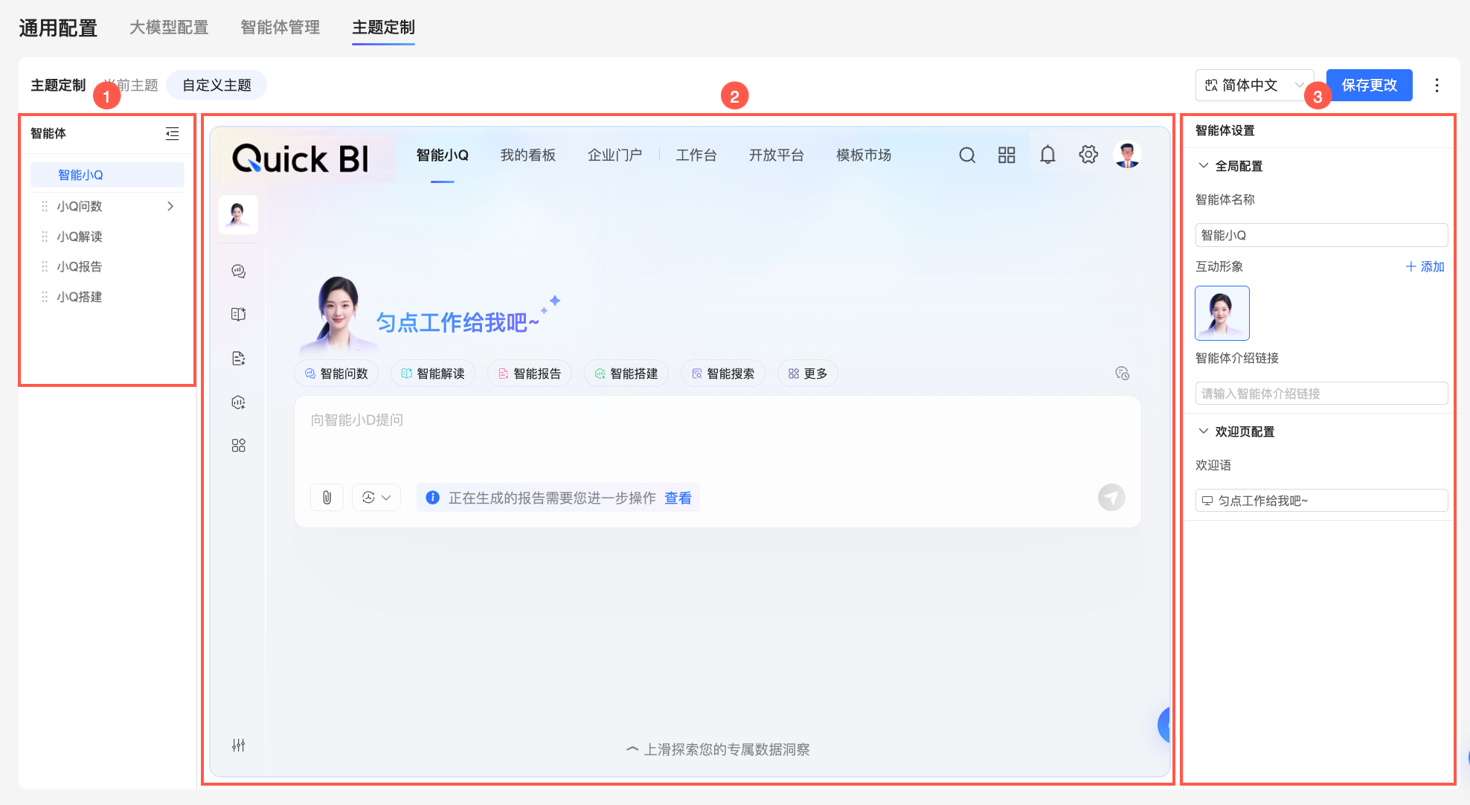This screenshot has height=805, width=1470.
Task: Switch to the 智能体管理 tab
Action: click(280, 28)
